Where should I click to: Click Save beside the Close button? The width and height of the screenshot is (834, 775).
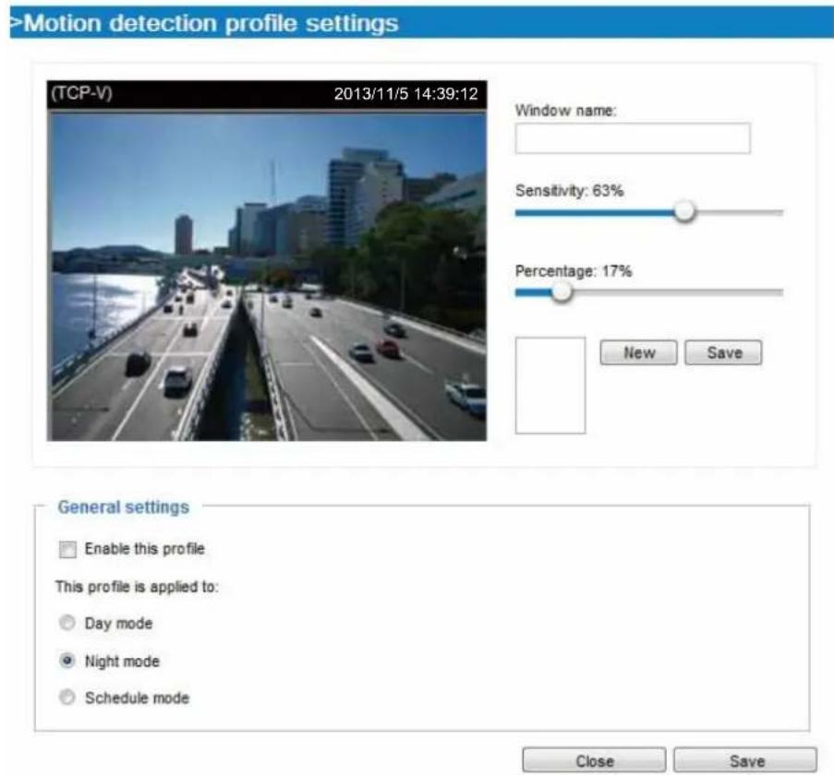click(x=745, y=760)
